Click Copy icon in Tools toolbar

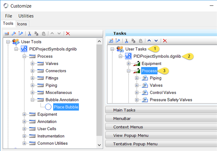(x=36, y=33)
